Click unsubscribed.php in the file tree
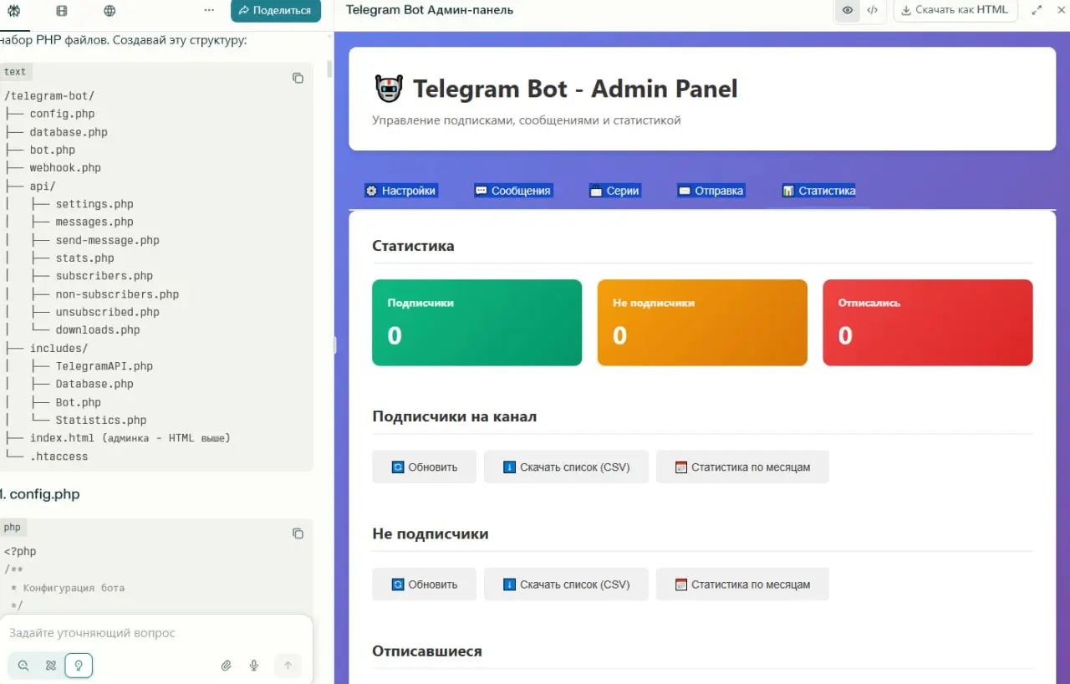 [108, 313]
